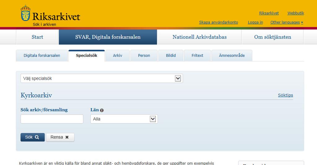The width and height of the screenshot is (317, 165).
Task: Click the Rensa clear button
Action: coord(60,137)
